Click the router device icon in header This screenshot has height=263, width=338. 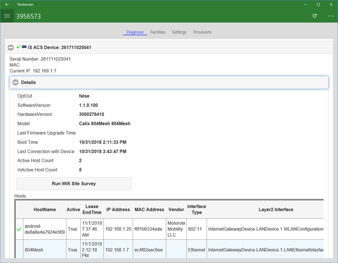pyautogui.click(x=24, y=47)
